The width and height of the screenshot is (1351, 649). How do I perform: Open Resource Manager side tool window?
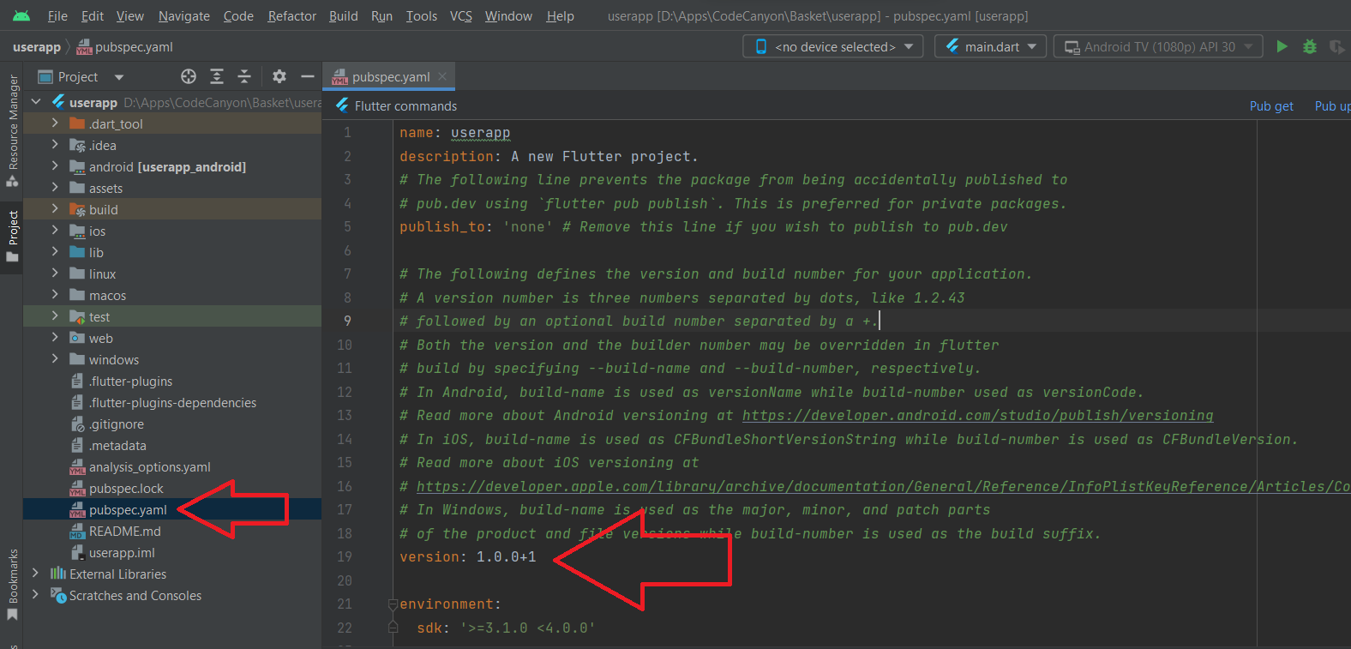coord(12,130)
